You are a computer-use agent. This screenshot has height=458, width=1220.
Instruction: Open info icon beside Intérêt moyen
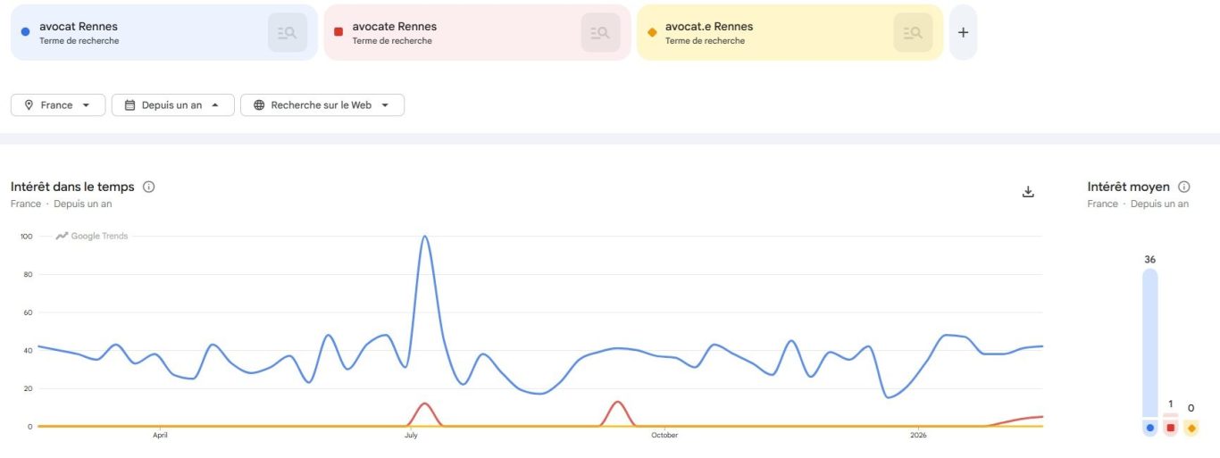(x=1184, y=187)
